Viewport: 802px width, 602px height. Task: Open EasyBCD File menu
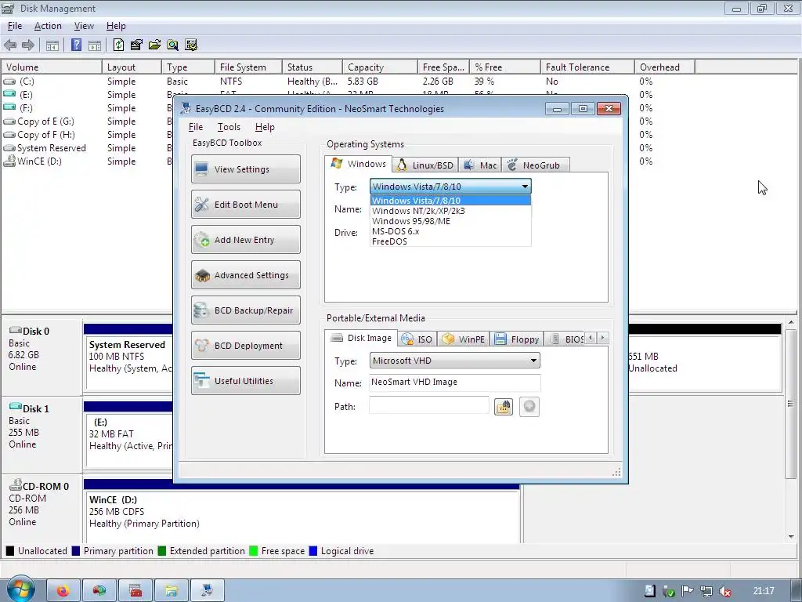tap(195, 127)
